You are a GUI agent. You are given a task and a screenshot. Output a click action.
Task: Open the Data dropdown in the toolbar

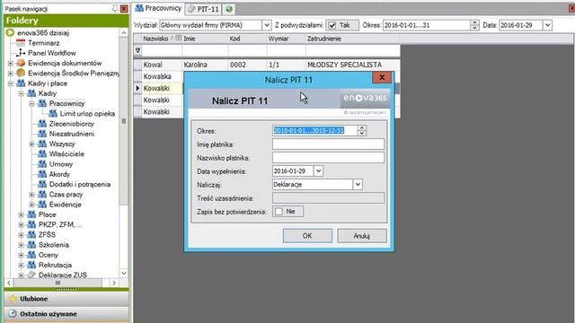(547, 25)
